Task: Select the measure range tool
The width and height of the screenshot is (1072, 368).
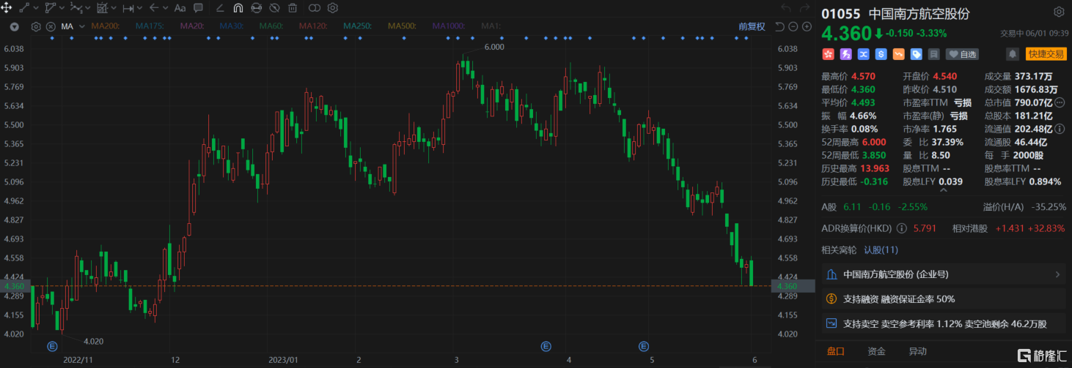Action: click(128, 8)
